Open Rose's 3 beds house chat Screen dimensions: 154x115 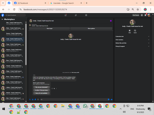point(13,61)
